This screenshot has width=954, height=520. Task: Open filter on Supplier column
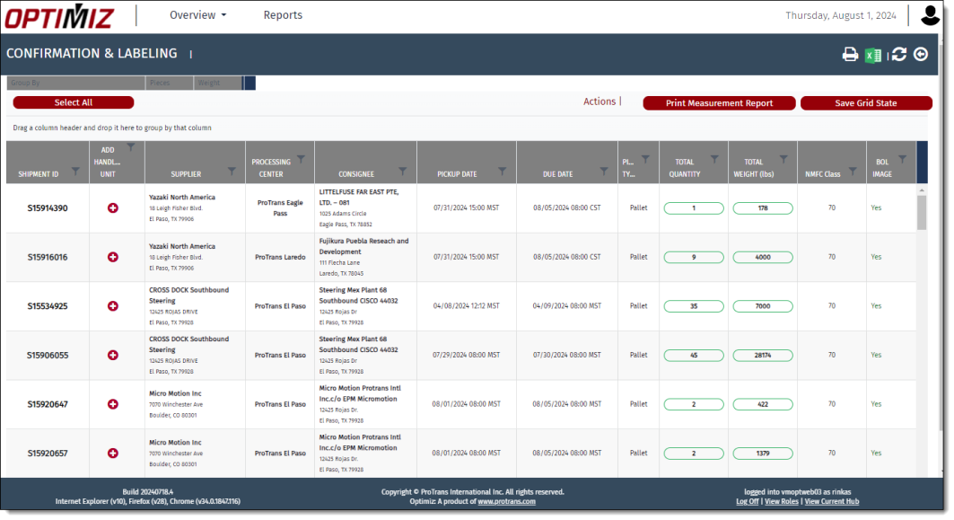pyautogui.click(x=232, y=170)
